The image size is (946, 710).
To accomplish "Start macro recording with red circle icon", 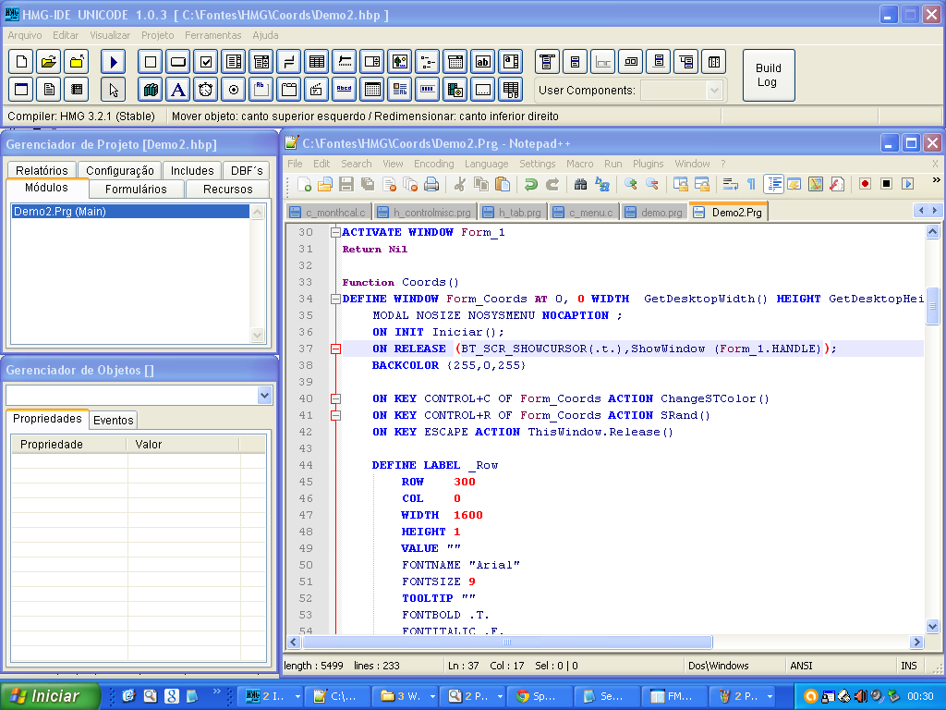I will pyautogui.click(x=865, y=184).
